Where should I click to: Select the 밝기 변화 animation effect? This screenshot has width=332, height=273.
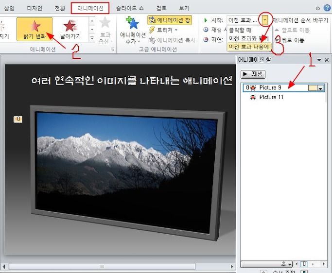point(35,29)
